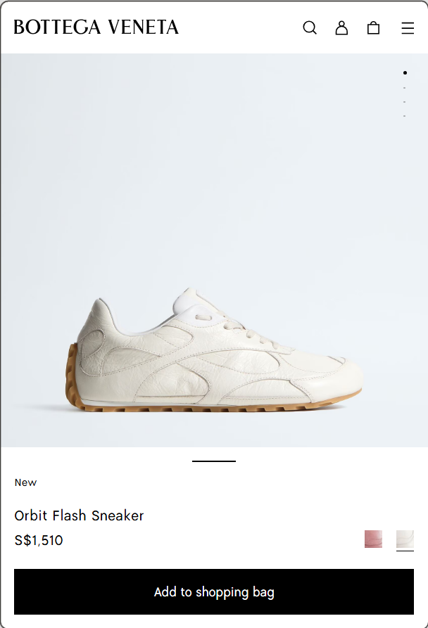
Task: Select the first active image dot
Action: (405, 72)
